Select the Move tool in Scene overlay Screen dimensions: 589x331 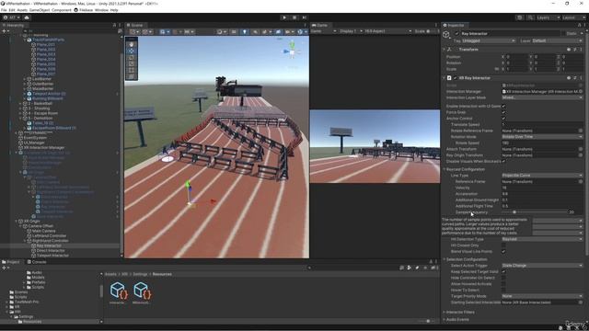coord(131,51)
